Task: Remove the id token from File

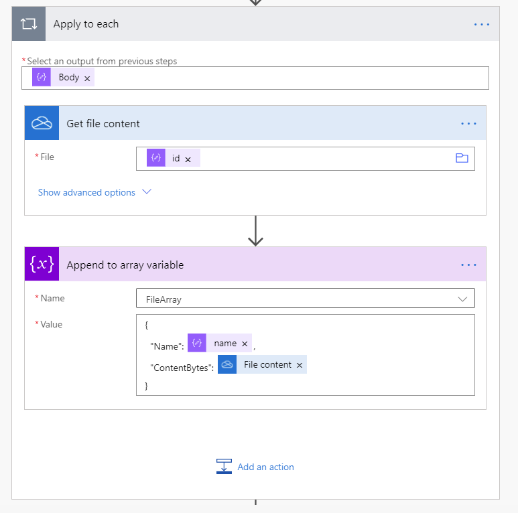Action: click(x=188, y=159)
